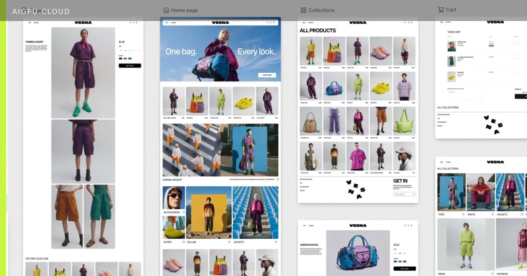The image size is (527, 276).
Task: Open the arrow icon next to PANTS
Action: coord(492,215)
